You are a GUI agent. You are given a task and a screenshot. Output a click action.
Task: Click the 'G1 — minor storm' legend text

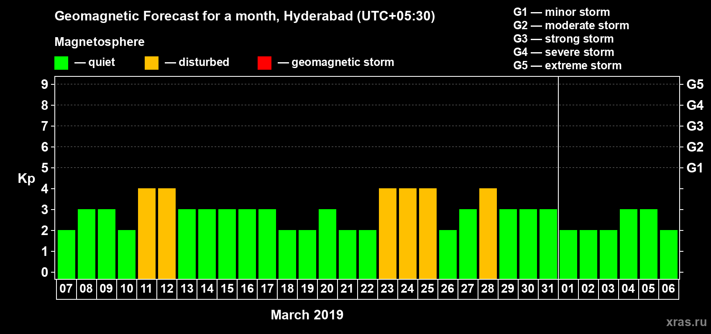[562, 12]
